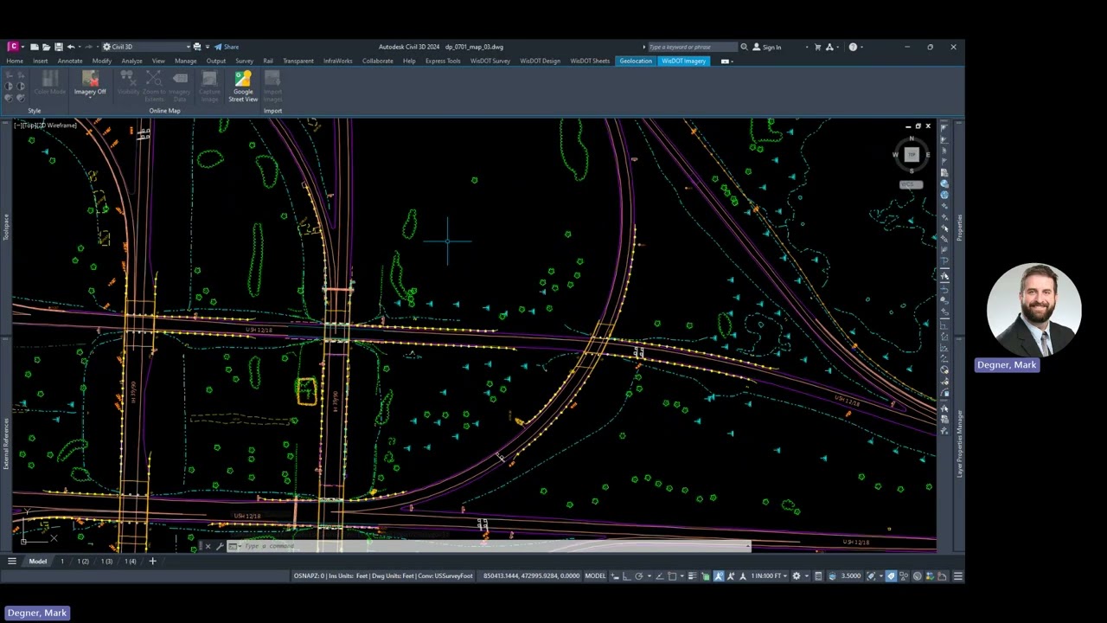
Task: Toggle the MODEL space status bar button
Action: (x=595, y=576)
